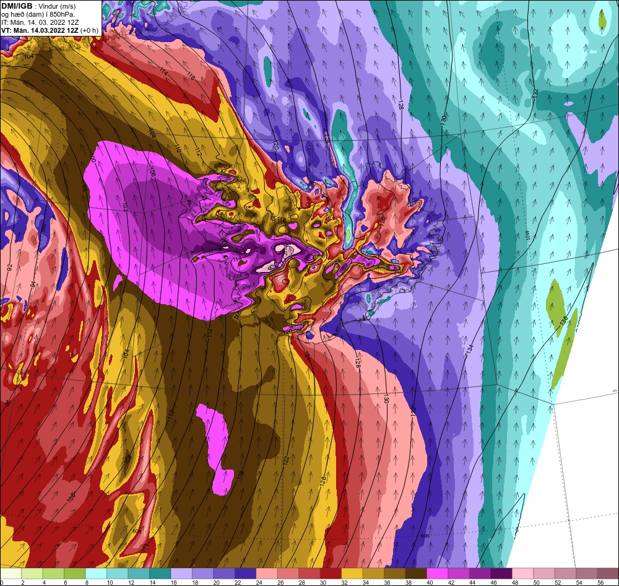Viewport: 619px width, 586px height.
Task: Pick the 30–32 m/s dark red legend swatch
Action: [331, 574]
